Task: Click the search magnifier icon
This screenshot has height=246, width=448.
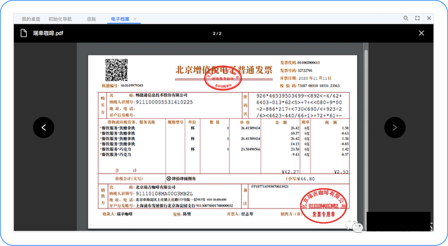Action: coord(406,18)
